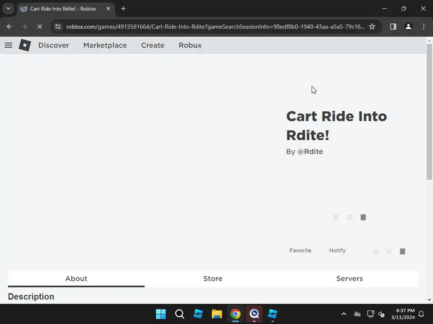Open the browser side panel icon
Viewport: 433px width, 324px height.
(x=393, y=27)
